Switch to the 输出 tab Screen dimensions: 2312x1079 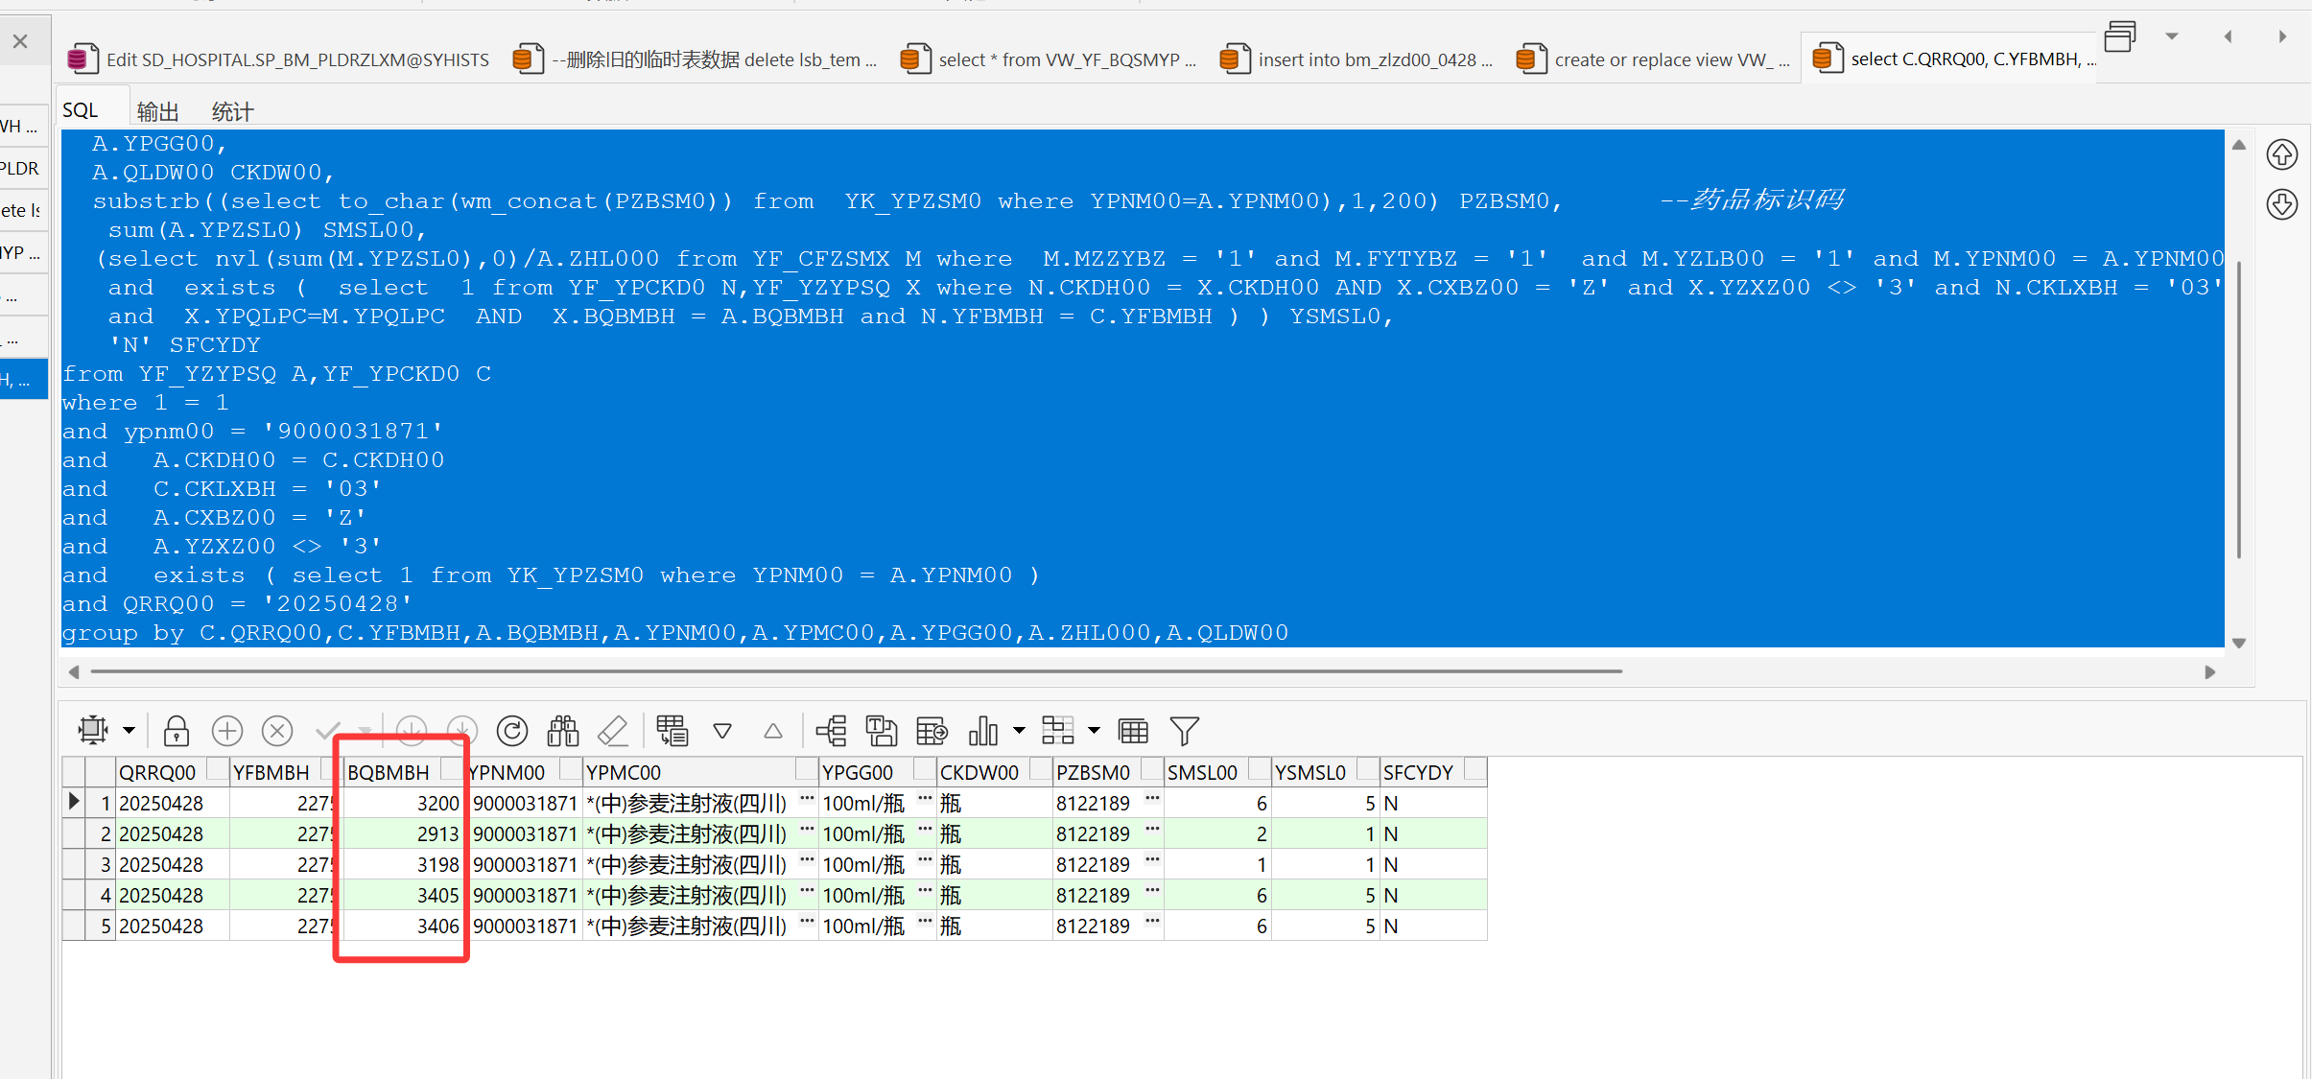click(157, 111)
